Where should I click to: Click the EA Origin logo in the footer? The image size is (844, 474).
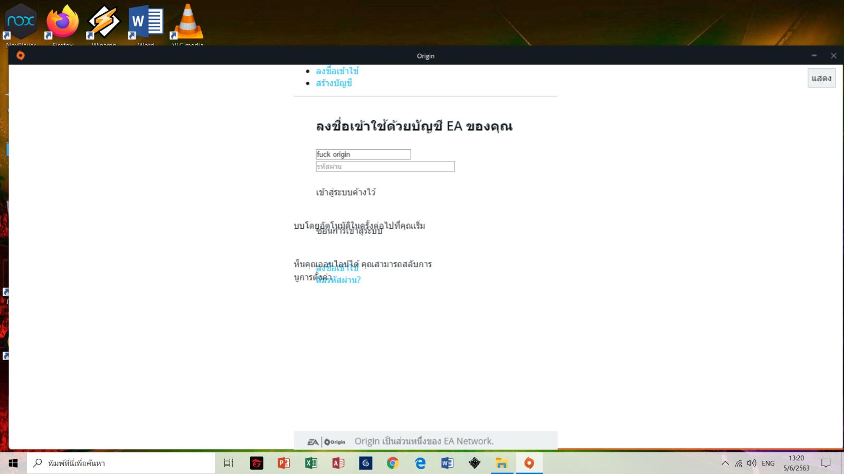point(326,442)
